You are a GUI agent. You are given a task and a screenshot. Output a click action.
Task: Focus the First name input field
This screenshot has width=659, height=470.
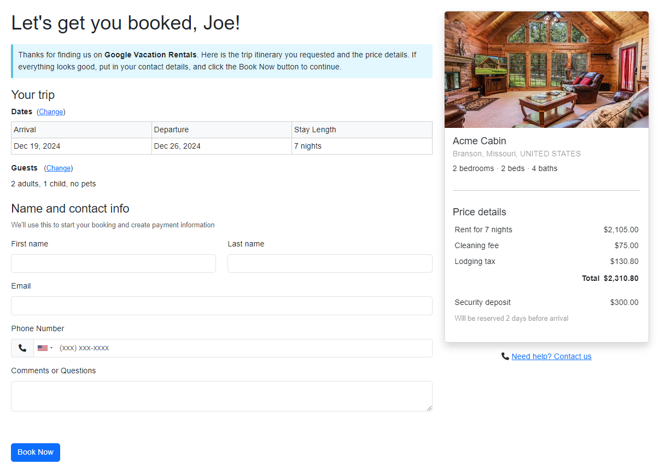click(113, 263)
